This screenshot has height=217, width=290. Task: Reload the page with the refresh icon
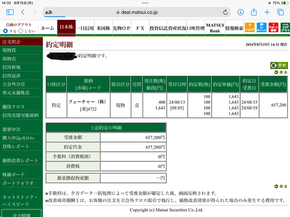(225, 12)
